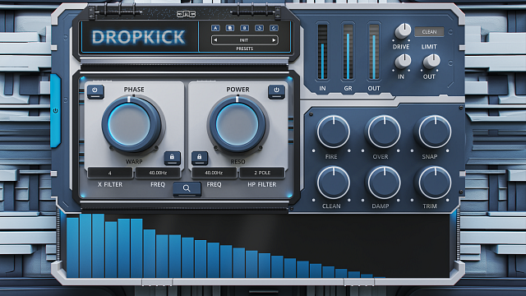Click the undo arrow icon
The height and width of the screenshot is (296, 526).
[259, 28]
